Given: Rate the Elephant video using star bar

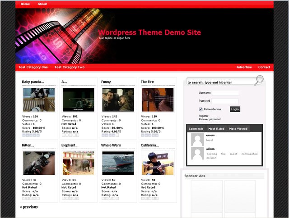Looking at the screenshot, I should click(x=70, y=199).
